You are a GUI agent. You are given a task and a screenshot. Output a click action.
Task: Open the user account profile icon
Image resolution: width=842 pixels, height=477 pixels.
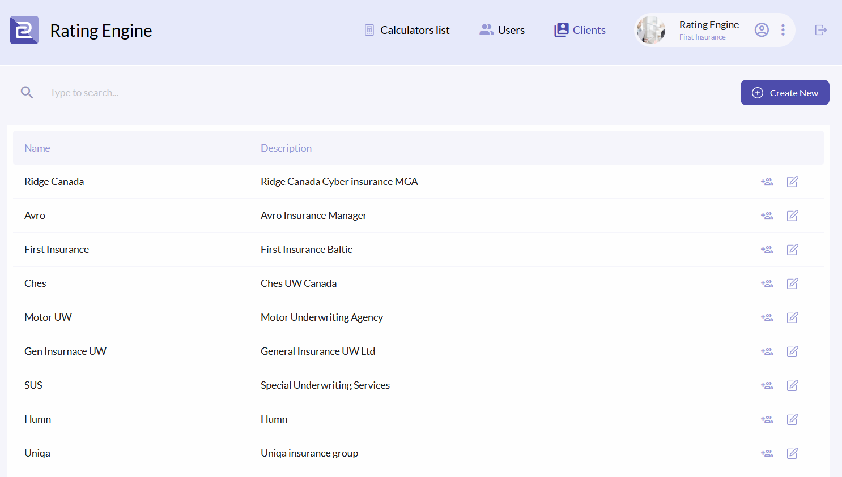pos(762,30)
